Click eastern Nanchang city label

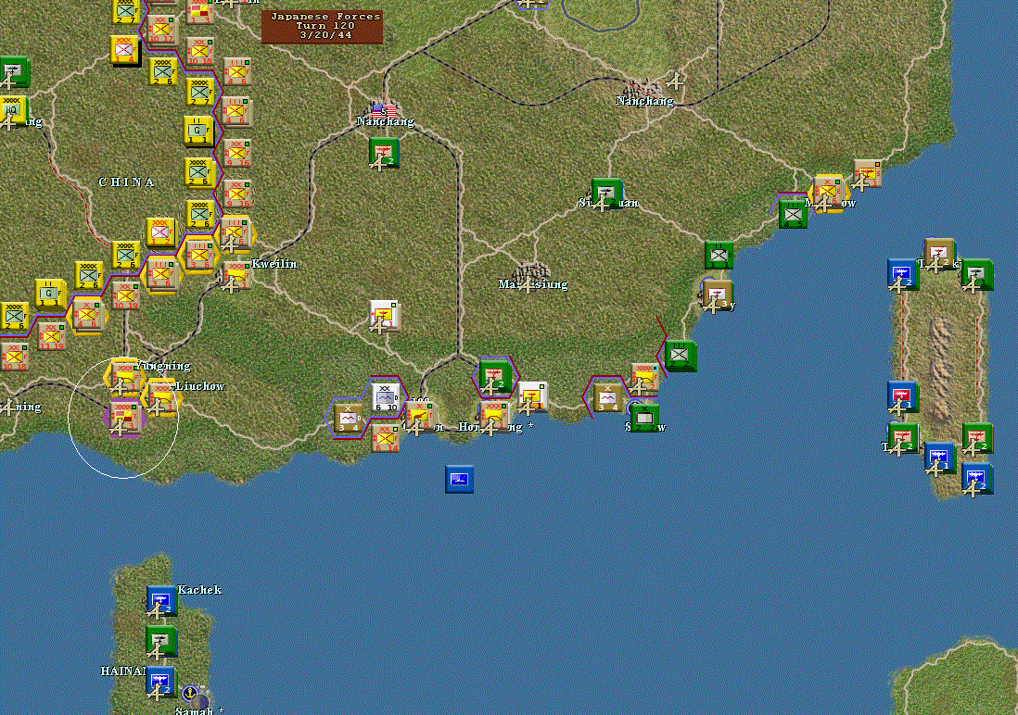coord(644,101)
